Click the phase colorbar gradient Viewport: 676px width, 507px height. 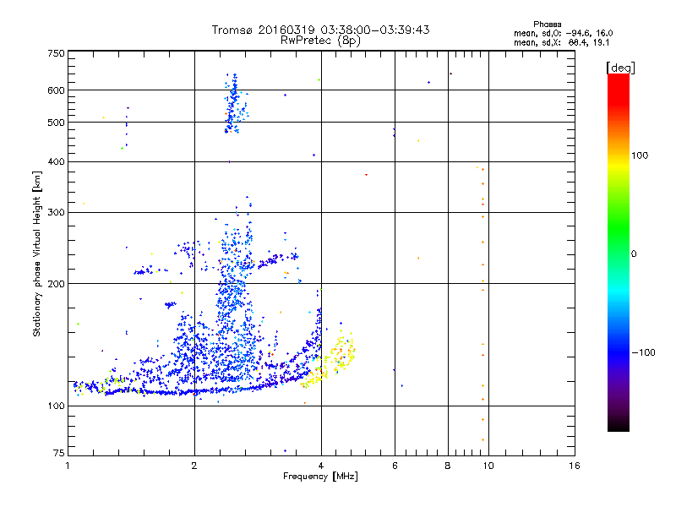click(619, 253)
